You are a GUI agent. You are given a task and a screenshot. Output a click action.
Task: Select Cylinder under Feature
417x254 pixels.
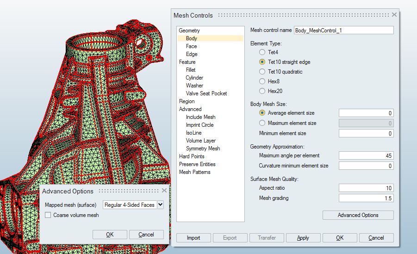click(194, 78)
